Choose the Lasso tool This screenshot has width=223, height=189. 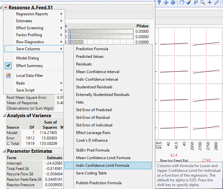point(196,3)
